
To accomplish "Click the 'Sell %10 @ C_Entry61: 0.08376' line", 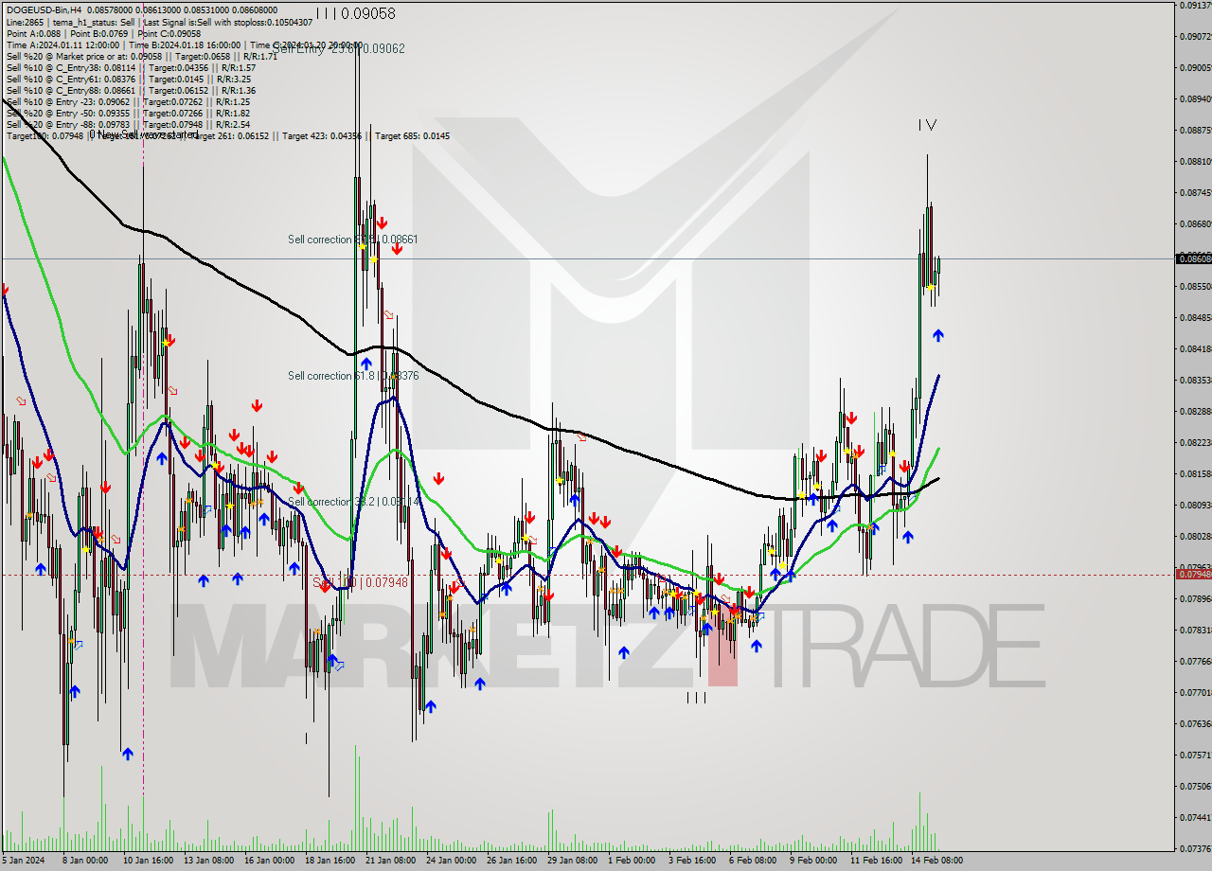I will tap(129, 79).
